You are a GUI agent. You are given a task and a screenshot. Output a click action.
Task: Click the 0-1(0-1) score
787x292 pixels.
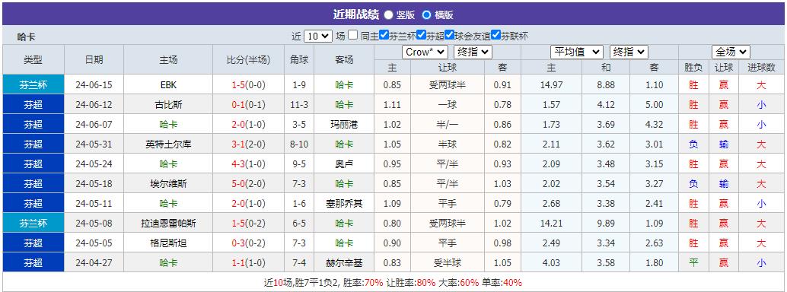coord(248,105)
